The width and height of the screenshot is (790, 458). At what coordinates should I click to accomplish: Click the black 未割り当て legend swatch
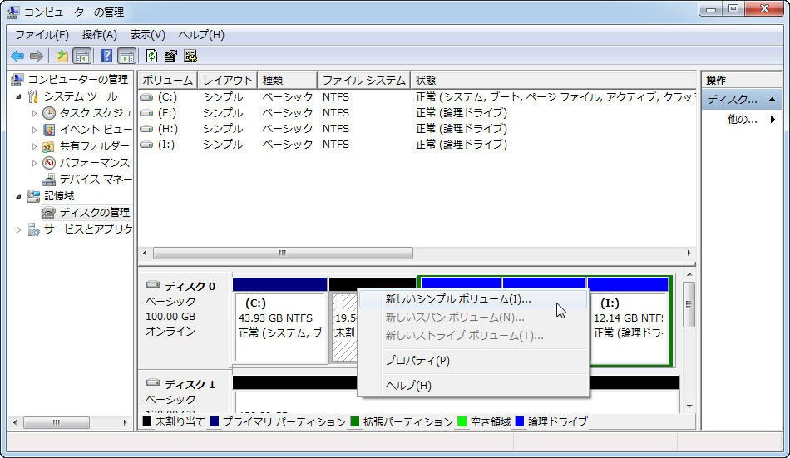click(147, 421)
